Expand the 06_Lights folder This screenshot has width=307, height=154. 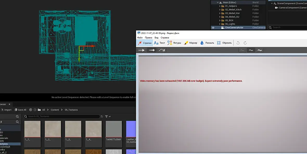click(x=220, y=24)
